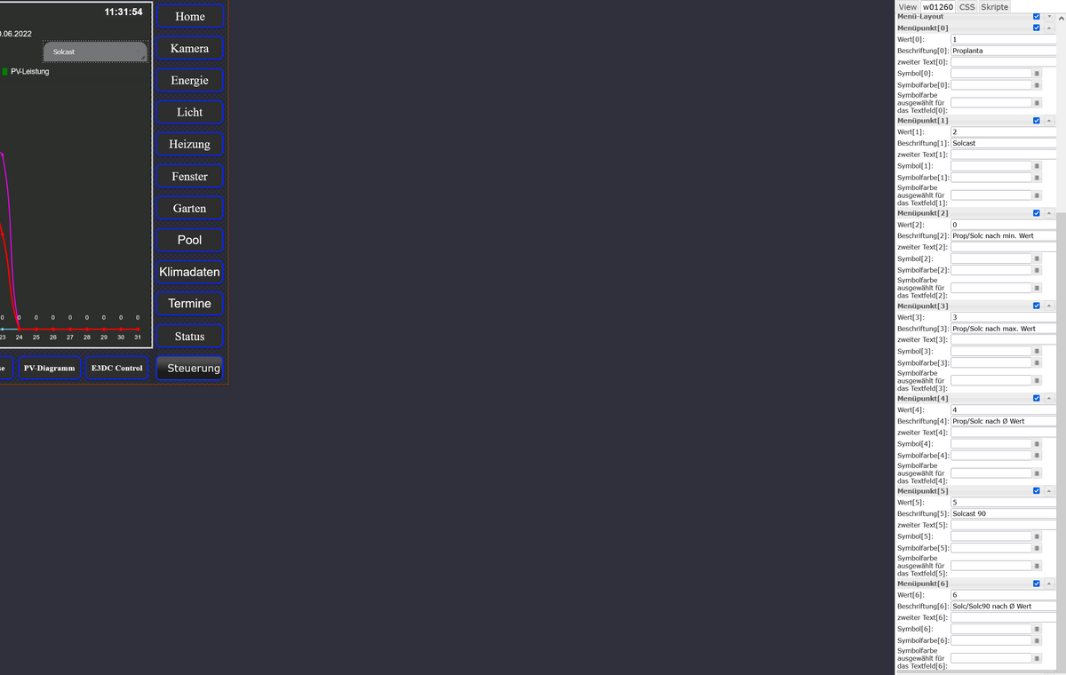Open the Heizung page
This screenshot has width=1066, height=675.
click(190, 144)
